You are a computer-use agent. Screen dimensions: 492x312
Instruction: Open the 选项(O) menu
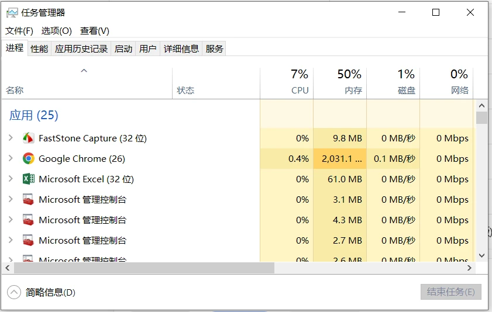(57, 31)
